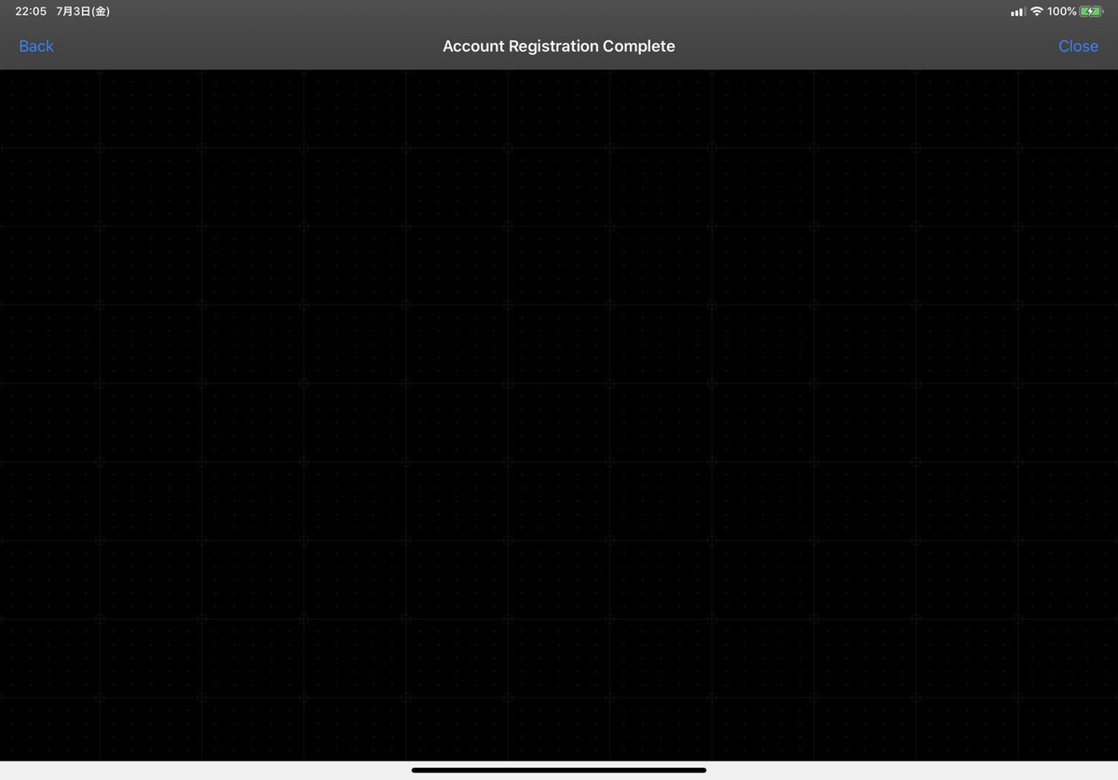This screenshot has width=1118, height=780.
Task: Tap the battery charging icon
Action: click(1091, 11)
